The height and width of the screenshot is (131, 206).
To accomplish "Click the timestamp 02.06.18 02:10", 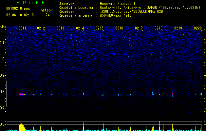I will pyautogui.click(x=20, y=15).
